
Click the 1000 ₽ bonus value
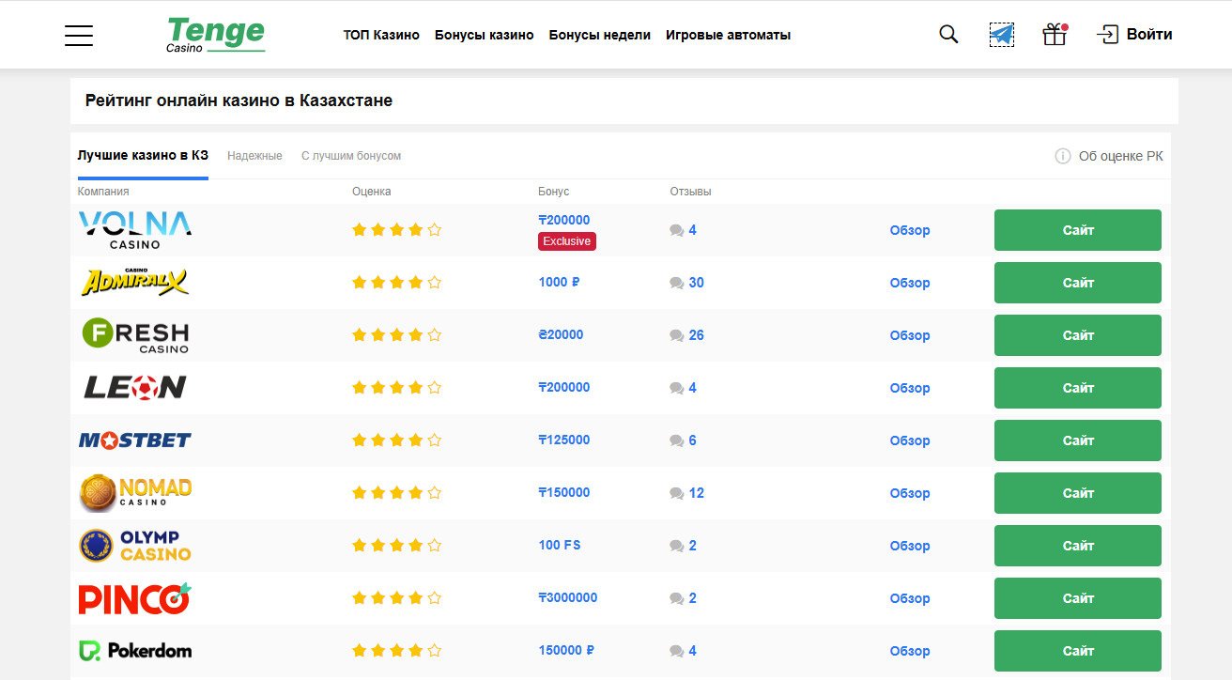(560, 282)
